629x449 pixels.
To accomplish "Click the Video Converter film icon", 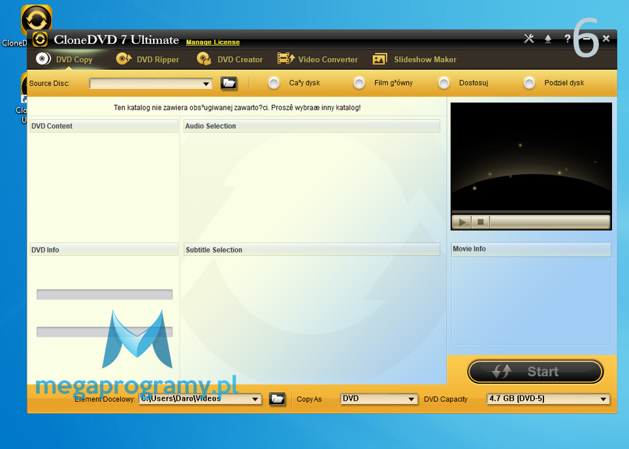I will (x=285, y=59).
